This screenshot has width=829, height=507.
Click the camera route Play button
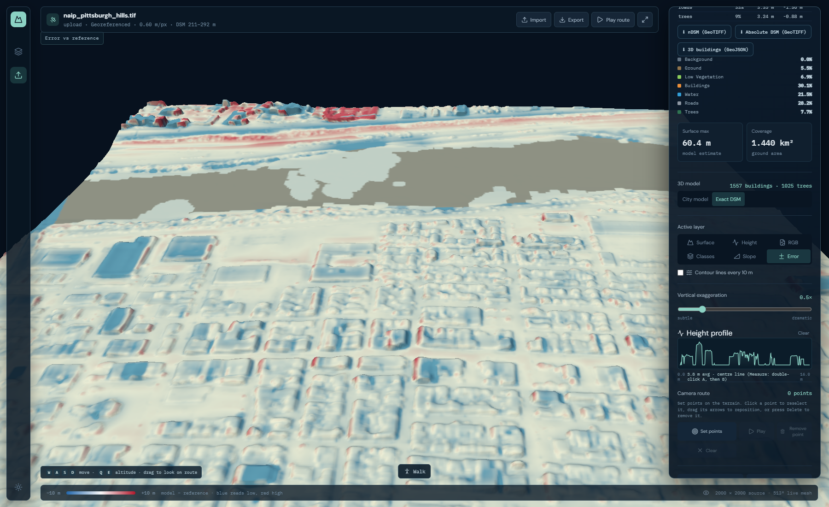pyautogui.click(x=757, y=431)
